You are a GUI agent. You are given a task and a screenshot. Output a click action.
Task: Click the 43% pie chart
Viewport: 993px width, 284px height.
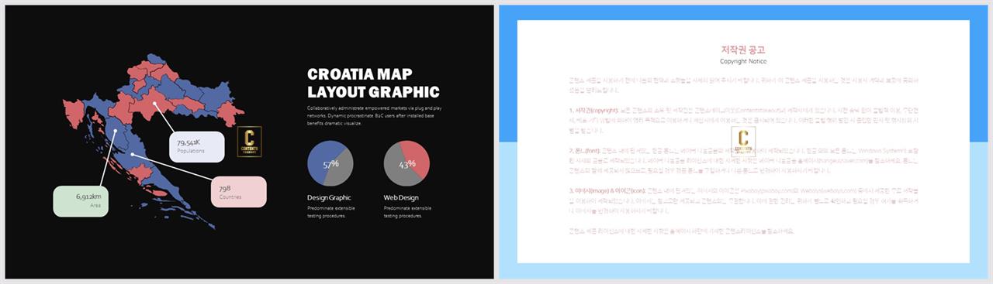point(407,164)
